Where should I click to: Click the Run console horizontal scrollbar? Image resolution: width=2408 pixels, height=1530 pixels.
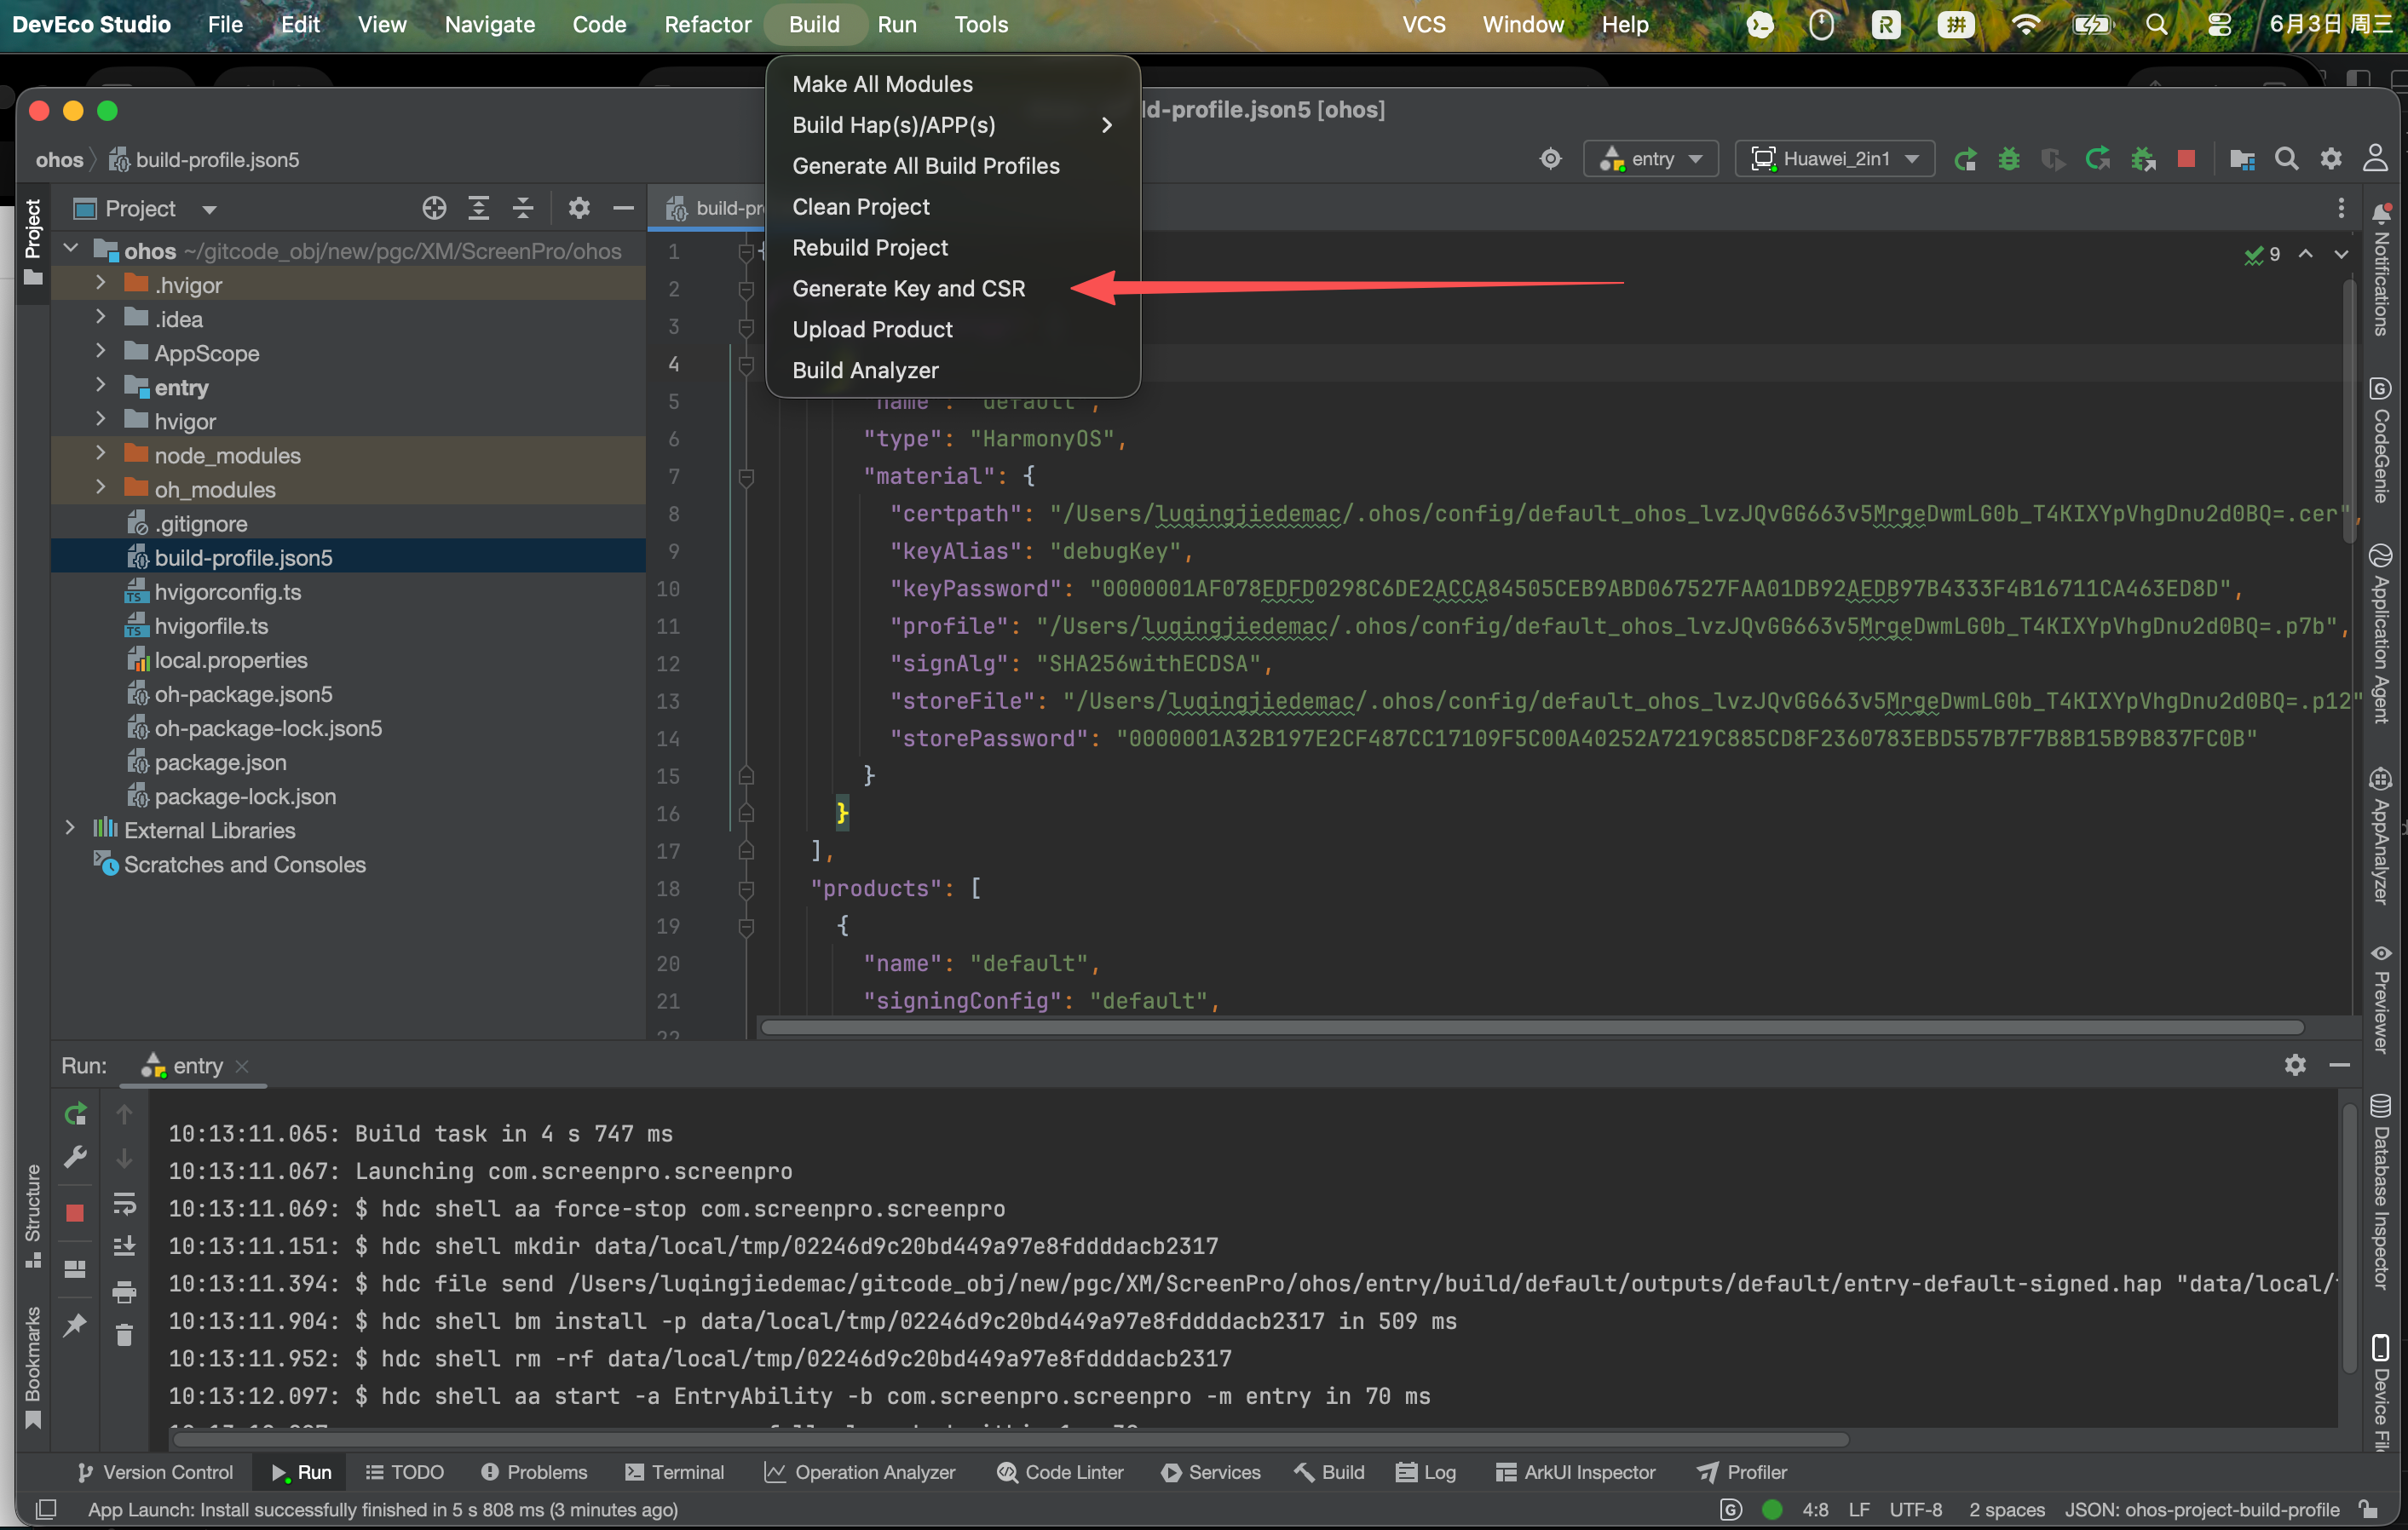[1010, 1440]
